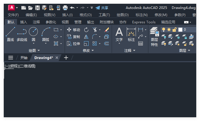The width and height of the screenshot is (200, 121).
Task: Select the 圆弧 arc tool
Action: click(x=46, y=34)
